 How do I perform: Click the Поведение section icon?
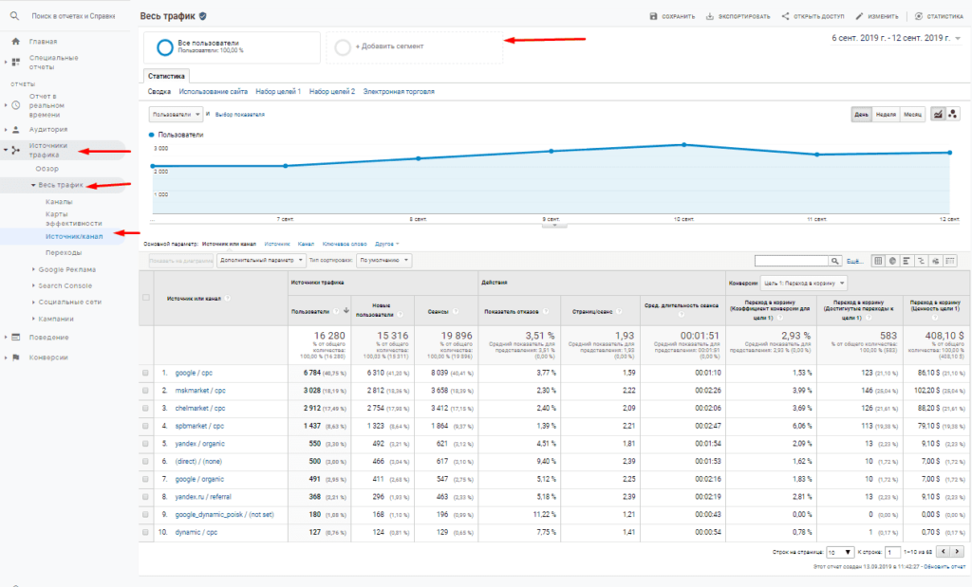(15, 338)
